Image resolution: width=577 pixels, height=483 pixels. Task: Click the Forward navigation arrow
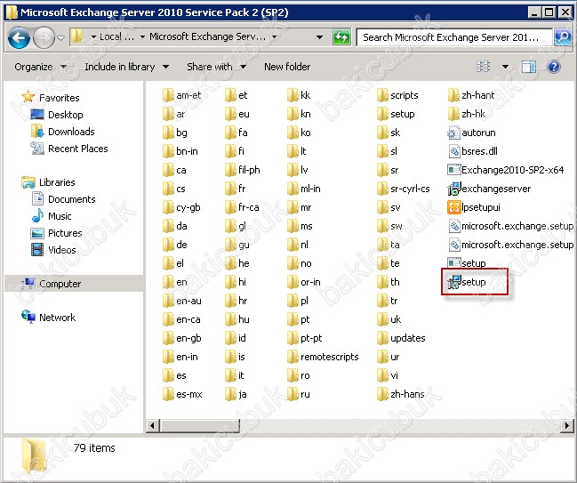coord(44,37)
